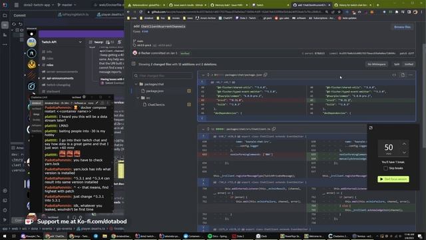This screenshot has height=240, width=426.
Task: Go back in browser history
Action: click(128, 12)
